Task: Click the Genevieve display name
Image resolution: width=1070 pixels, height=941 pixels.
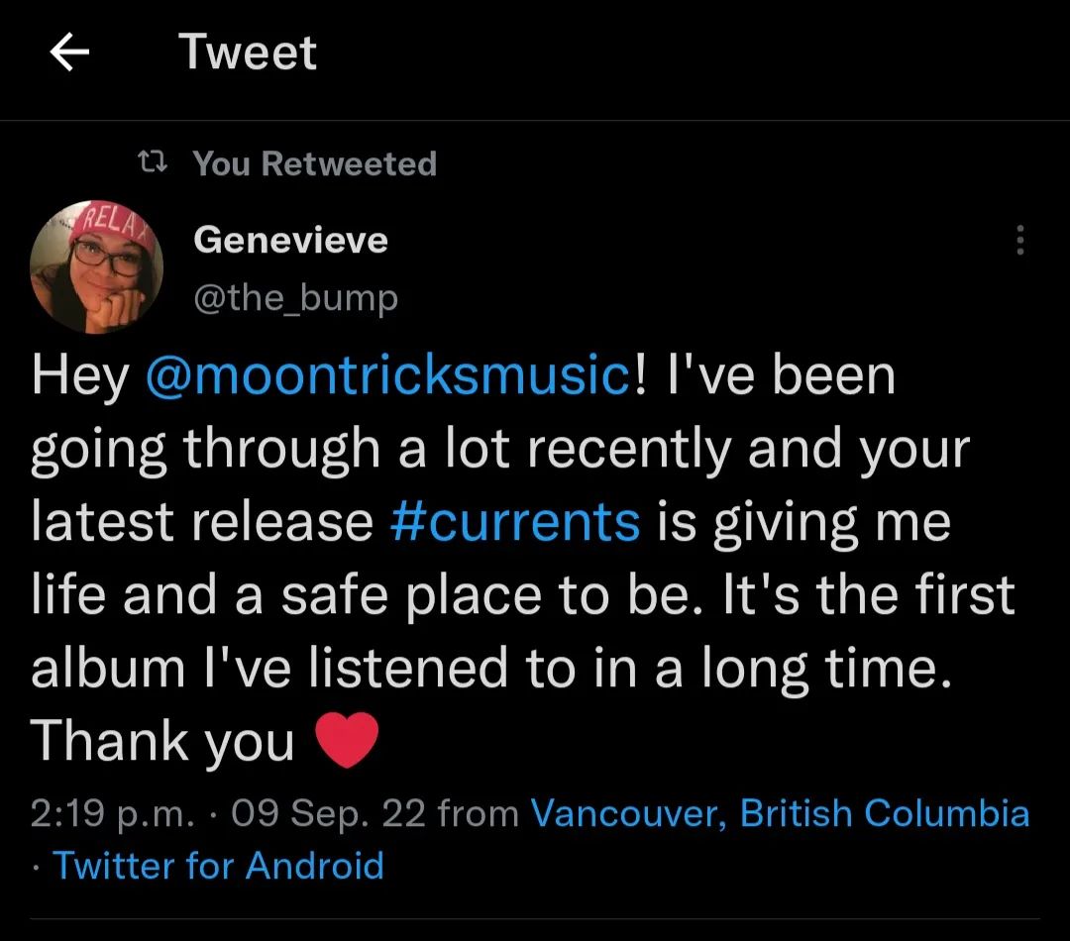Action: pos(290,240)
